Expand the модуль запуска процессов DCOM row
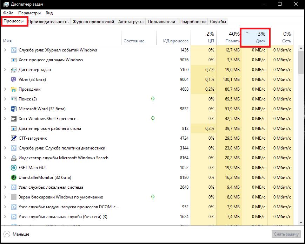Image resolution: width=305 pixels, height=244 pixels. coord(5,207)
